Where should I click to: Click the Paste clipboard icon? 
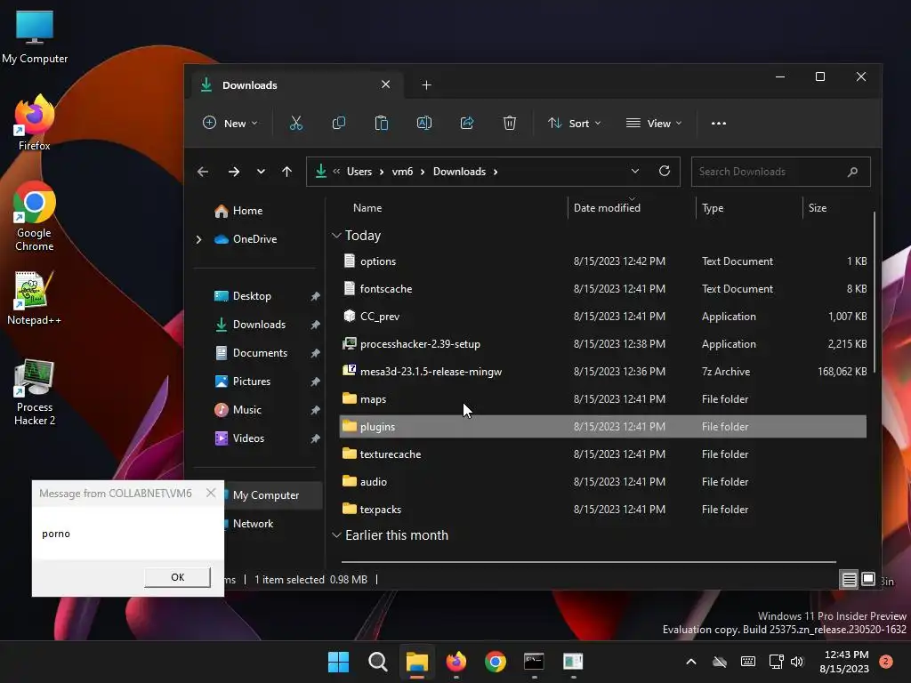381,123
